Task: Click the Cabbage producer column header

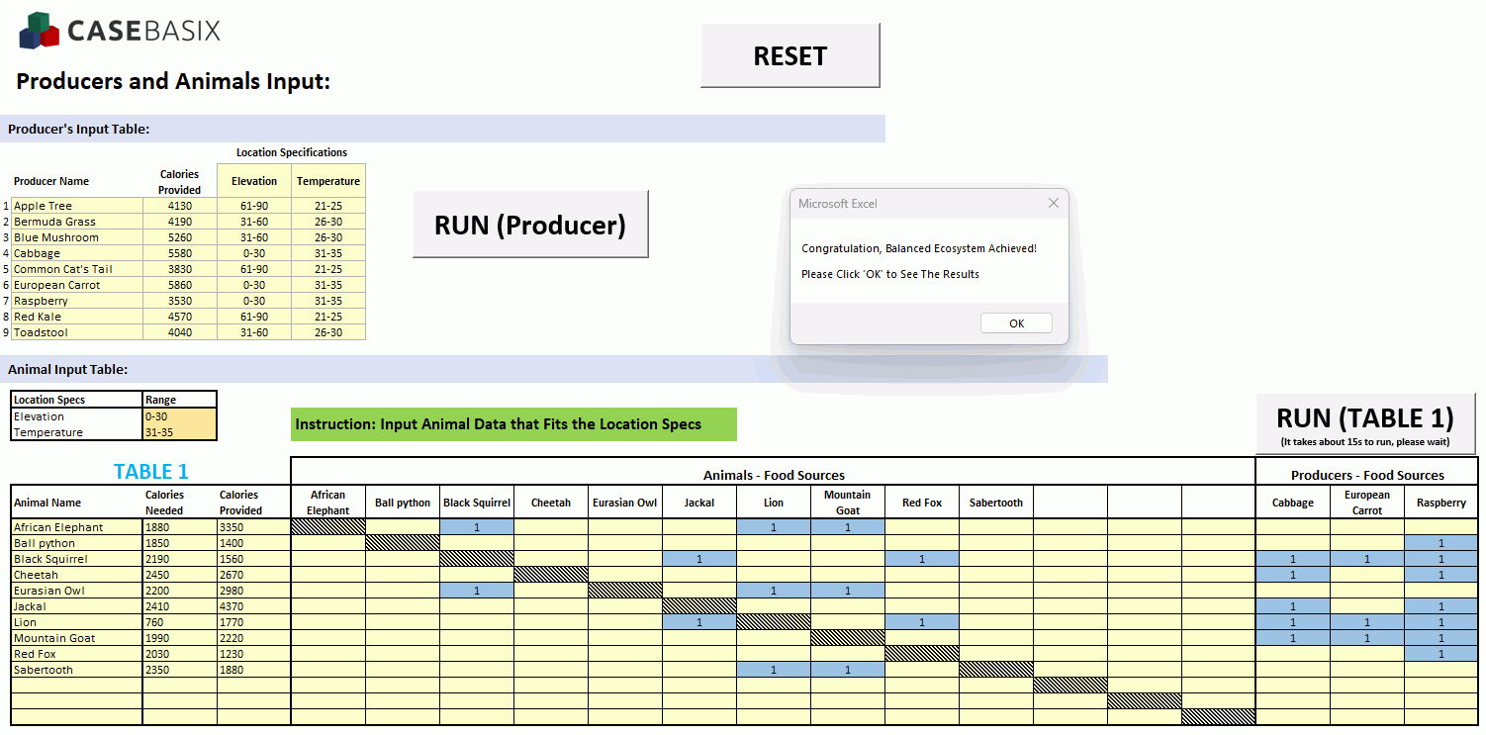Action: [1293, 503]
